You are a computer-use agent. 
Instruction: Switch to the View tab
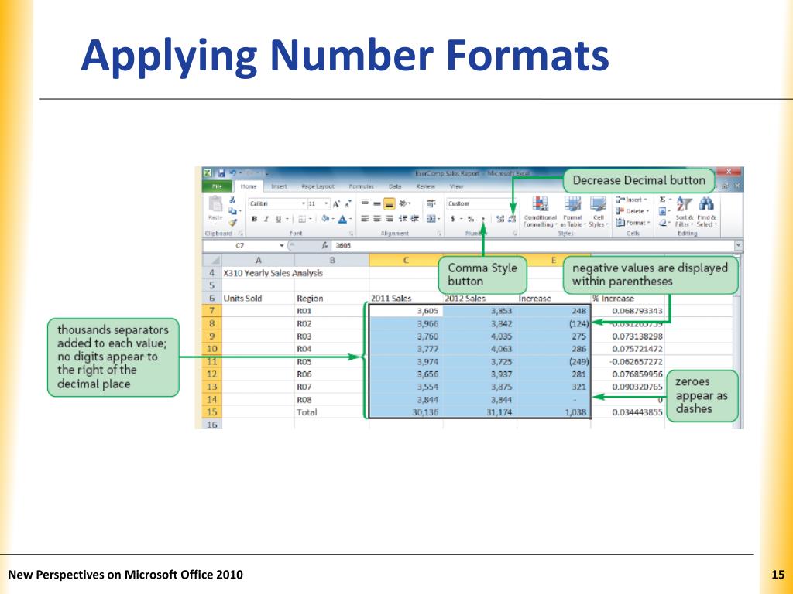point(456,186)
